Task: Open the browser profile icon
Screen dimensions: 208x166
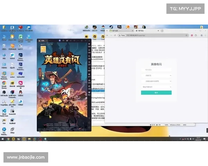Action: click(x=201, y=35)
